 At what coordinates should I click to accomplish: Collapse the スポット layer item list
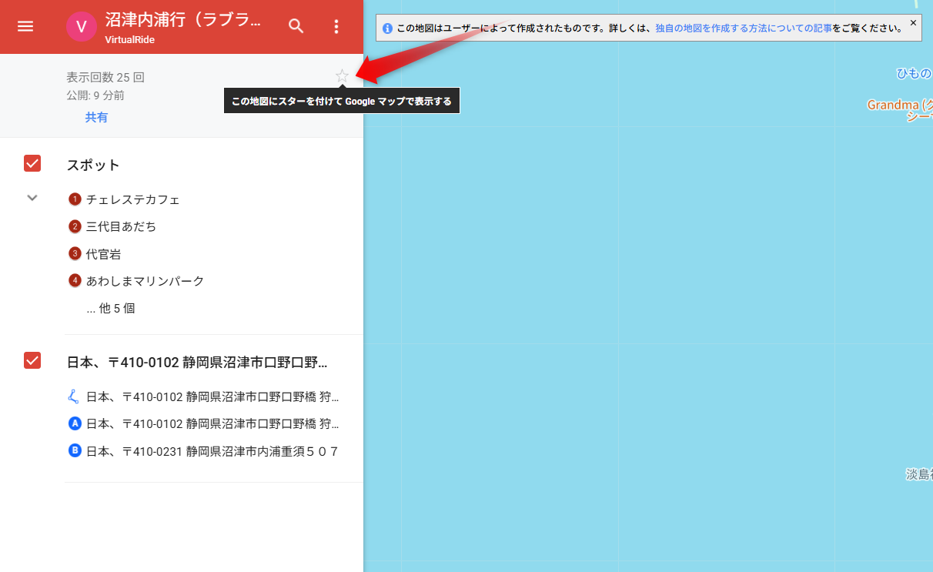pos(32,198)
